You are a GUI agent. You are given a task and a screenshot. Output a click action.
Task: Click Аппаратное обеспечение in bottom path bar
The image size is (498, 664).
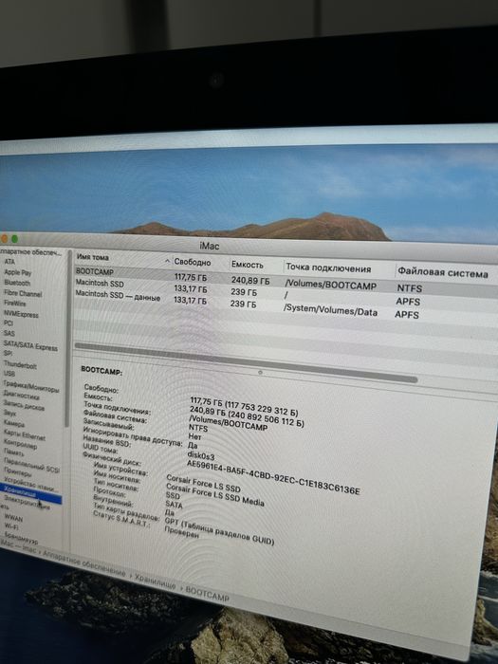coord(84,564)
